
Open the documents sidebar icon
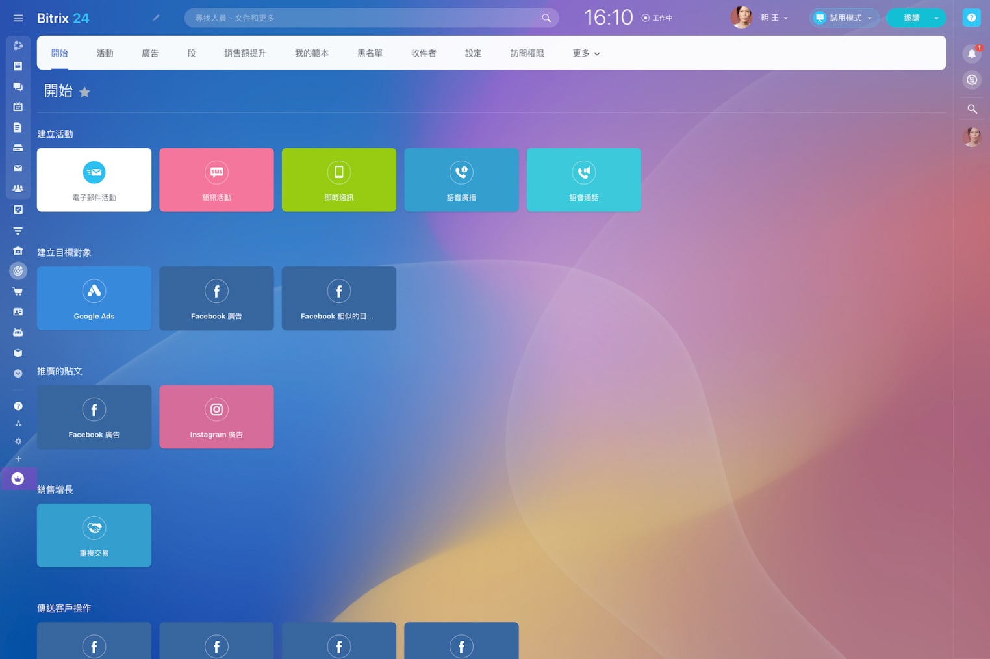pos(18,127)
